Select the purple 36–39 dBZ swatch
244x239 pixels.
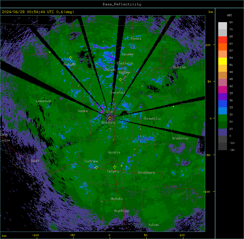click(x=222, y=97)
